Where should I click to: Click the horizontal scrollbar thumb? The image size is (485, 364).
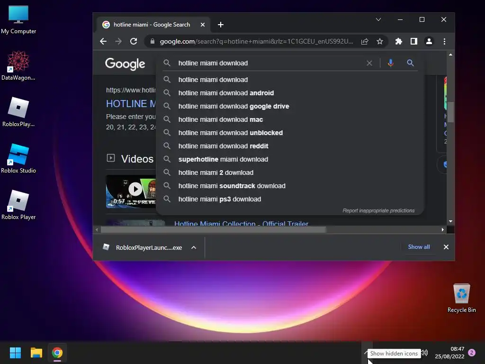tap(214, 230)
